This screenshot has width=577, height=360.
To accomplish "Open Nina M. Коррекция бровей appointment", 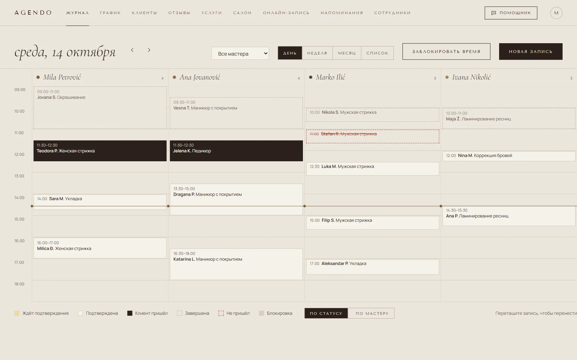I will (x=509, y=156).
